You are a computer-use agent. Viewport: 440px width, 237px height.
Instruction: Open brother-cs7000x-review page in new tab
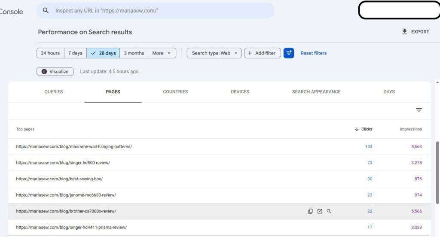[x=320, y=211]
